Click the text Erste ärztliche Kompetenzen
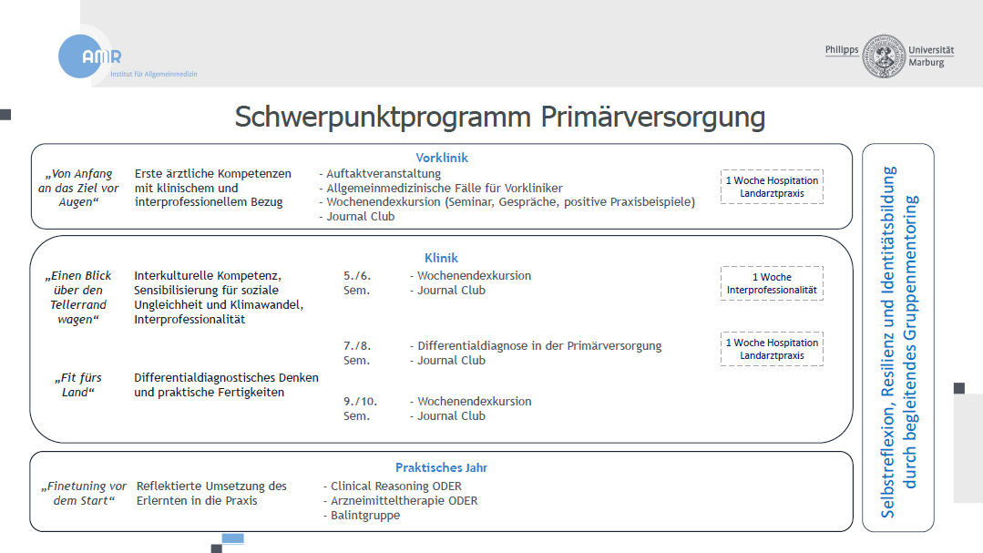The image size is (983, 553). [x=213, y=174]
